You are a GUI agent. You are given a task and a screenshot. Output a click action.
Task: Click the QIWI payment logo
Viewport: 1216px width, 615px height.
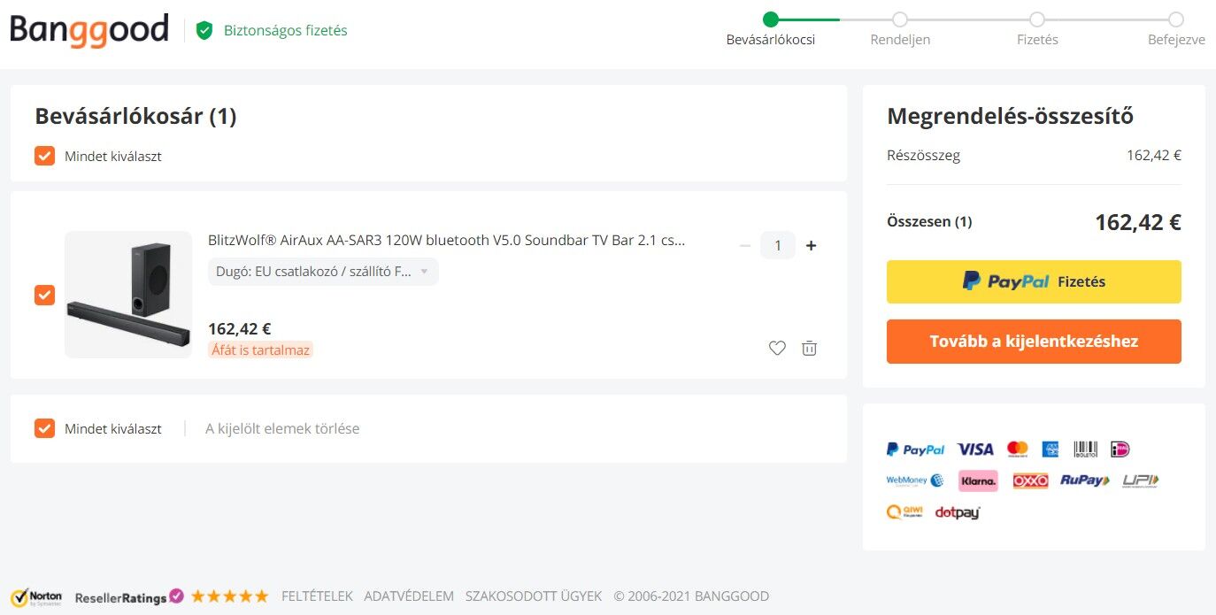905,511
